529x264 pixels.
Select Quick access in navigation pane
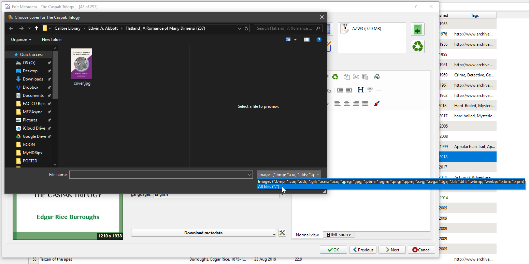point(31,55)
